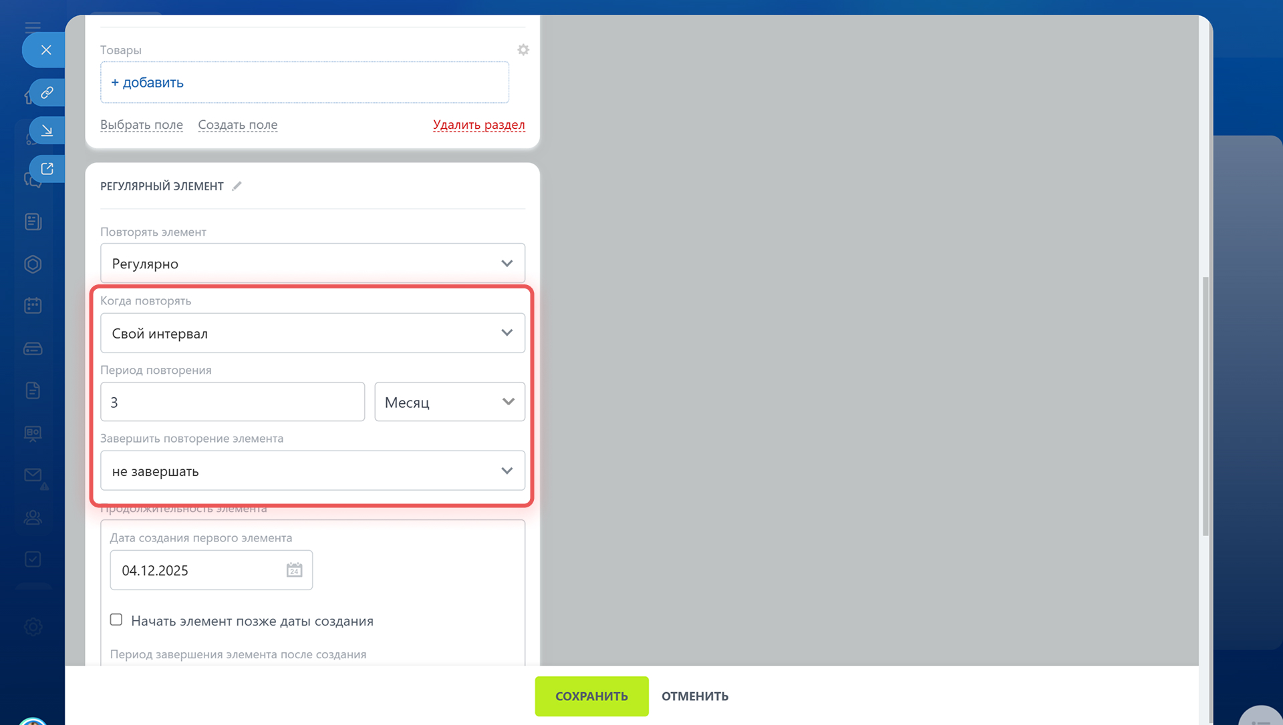The height and width of the screenshot is (725, 1283).
Task: Open the Завершить повторение элемента dropdown
Action: pos(312,471)
